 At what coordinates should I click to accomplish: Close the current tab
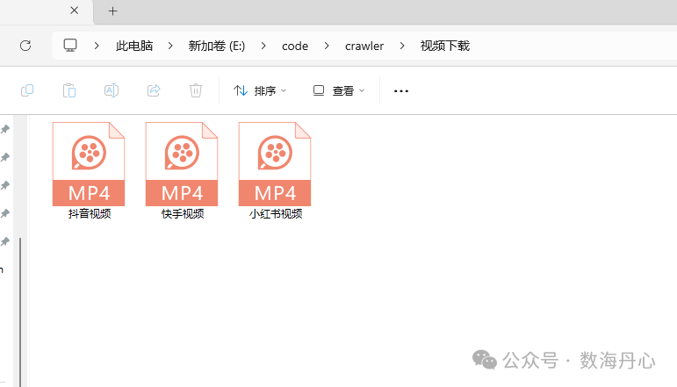click(75, 11)
